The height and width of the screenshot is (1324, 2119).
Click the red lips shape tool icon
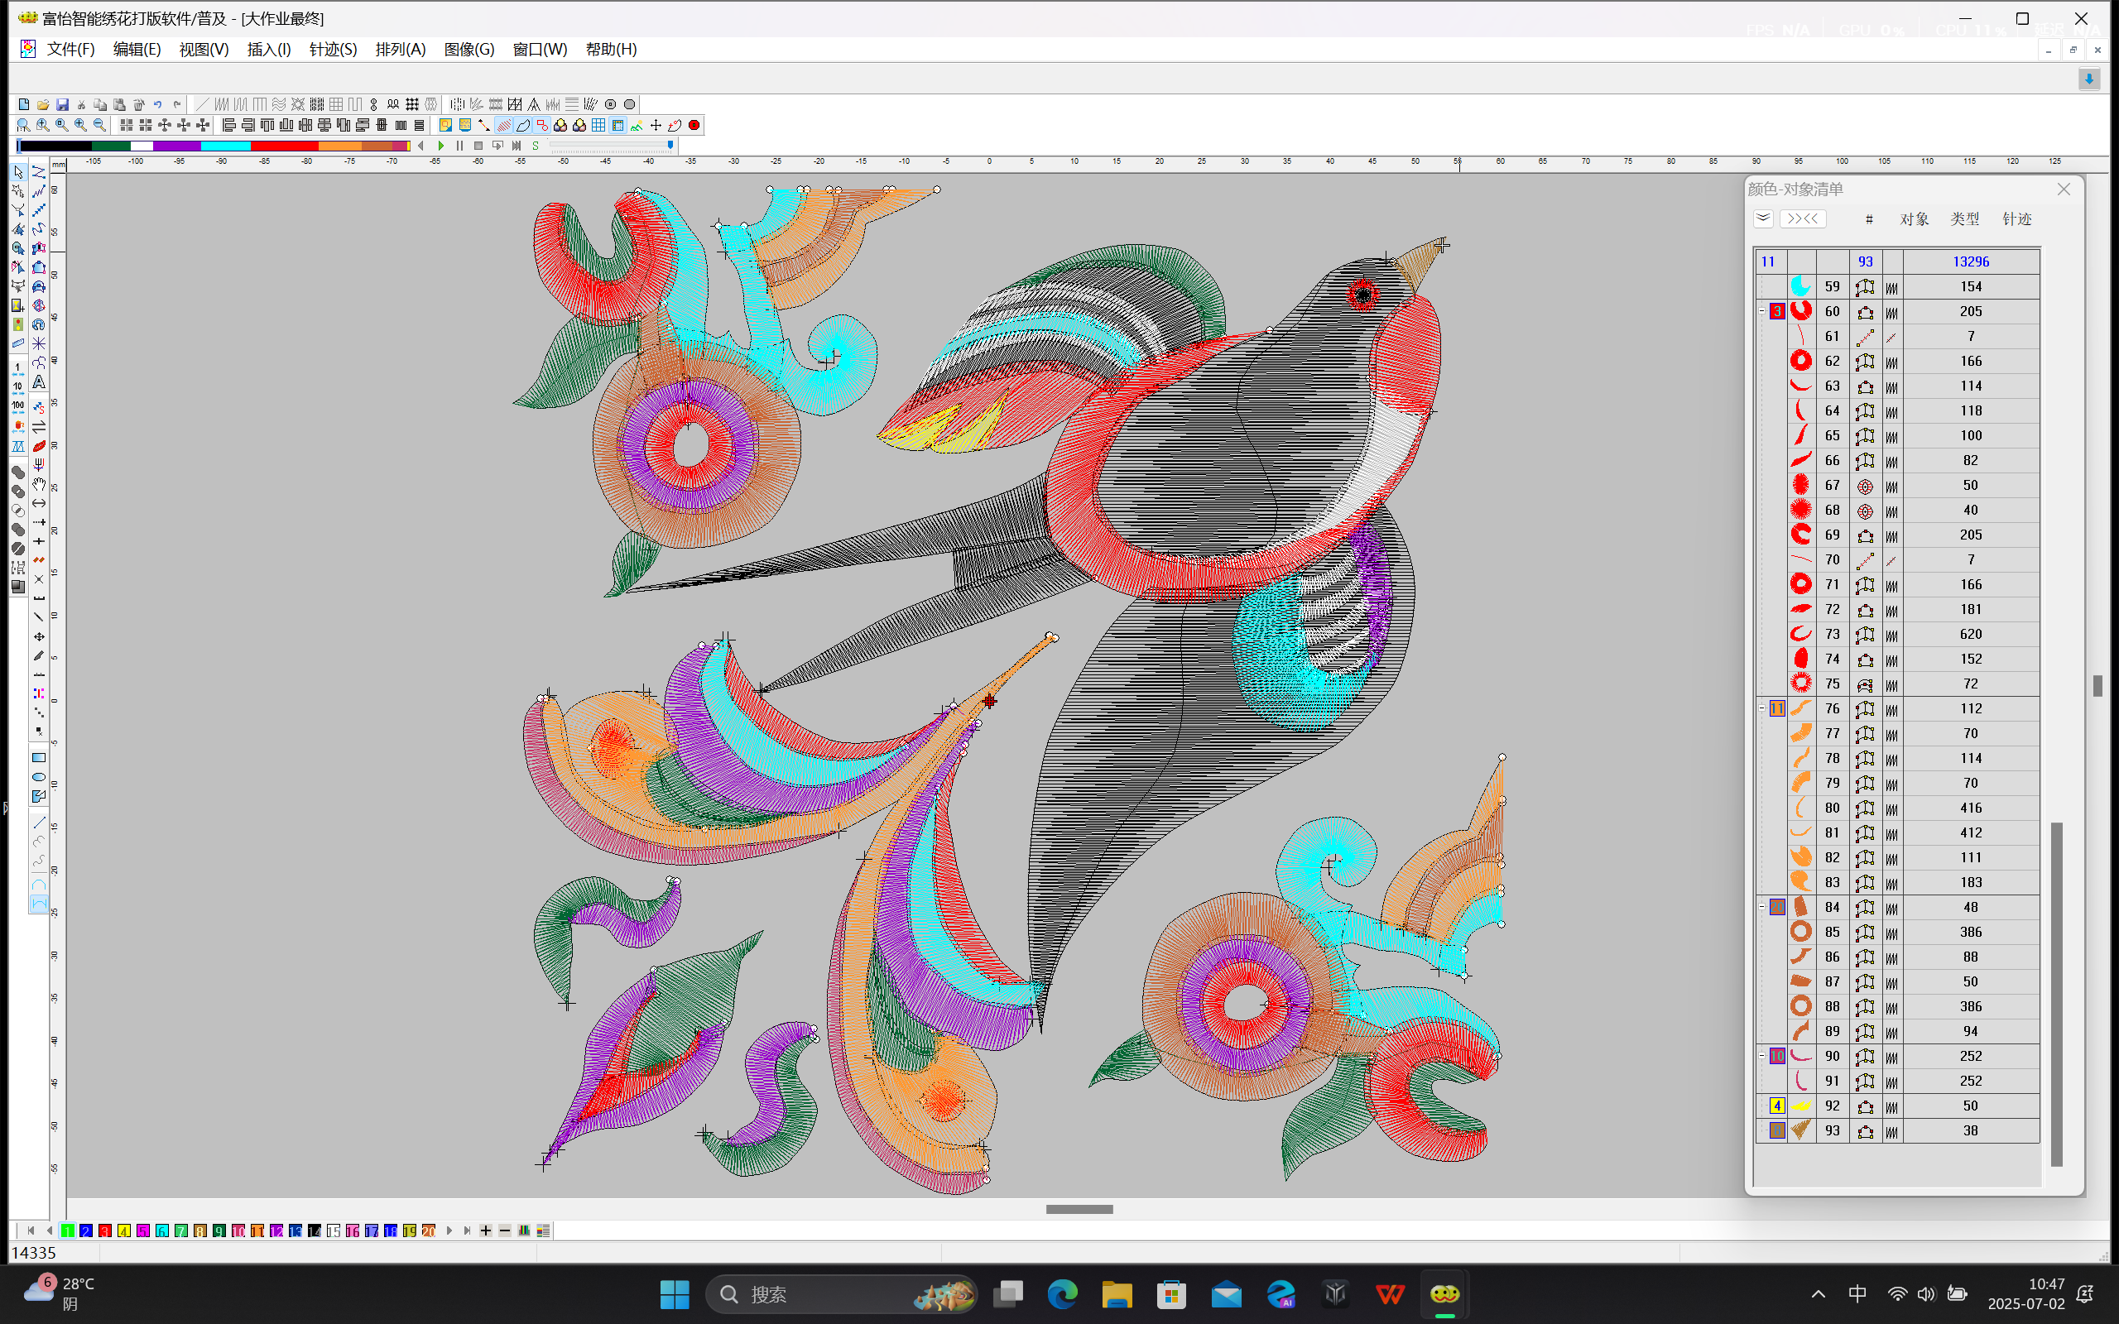click(x=40, y=446)
